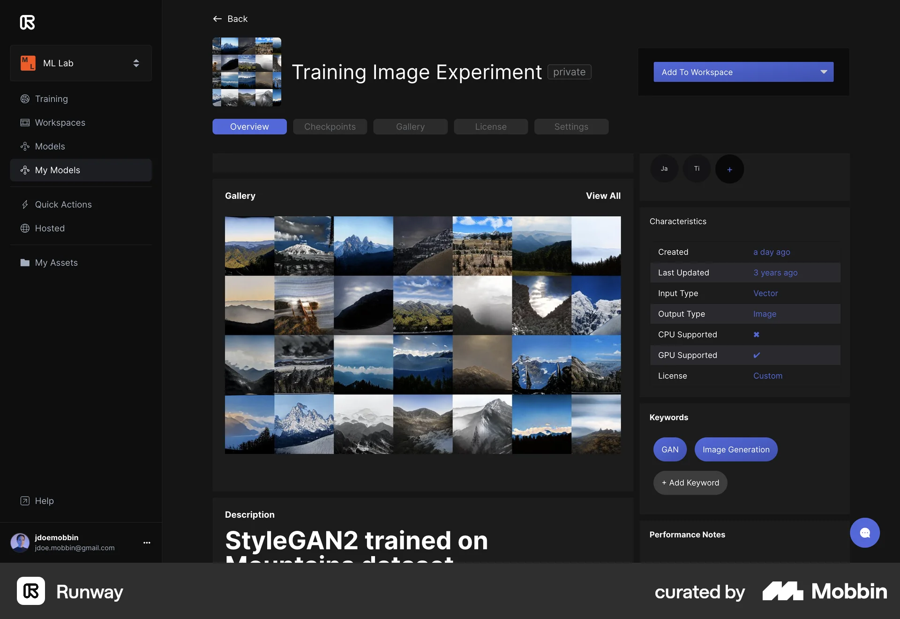This screenshot has width=900, height=619.
Task: Toggle GPU Supported characteristic
Action: tap(757, 355)
